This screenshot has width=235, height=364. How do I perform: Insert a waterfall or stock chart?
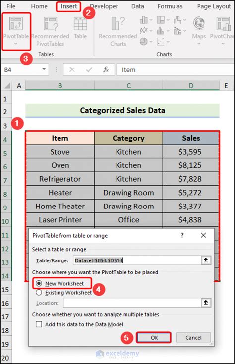(x=177, y=20)
